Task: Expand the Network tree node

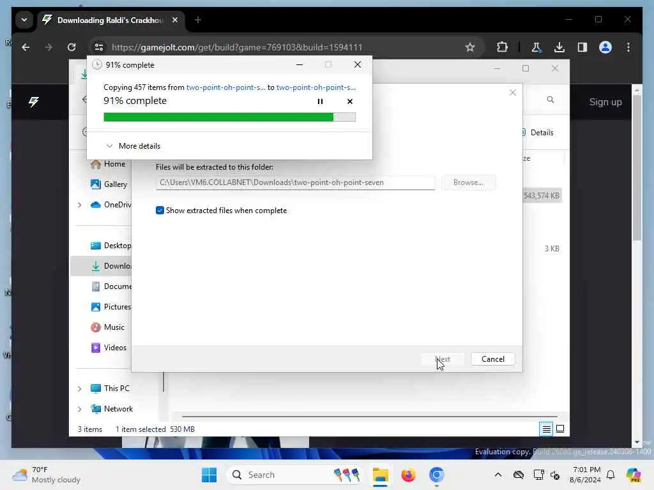Action: (x=80, y=409)
